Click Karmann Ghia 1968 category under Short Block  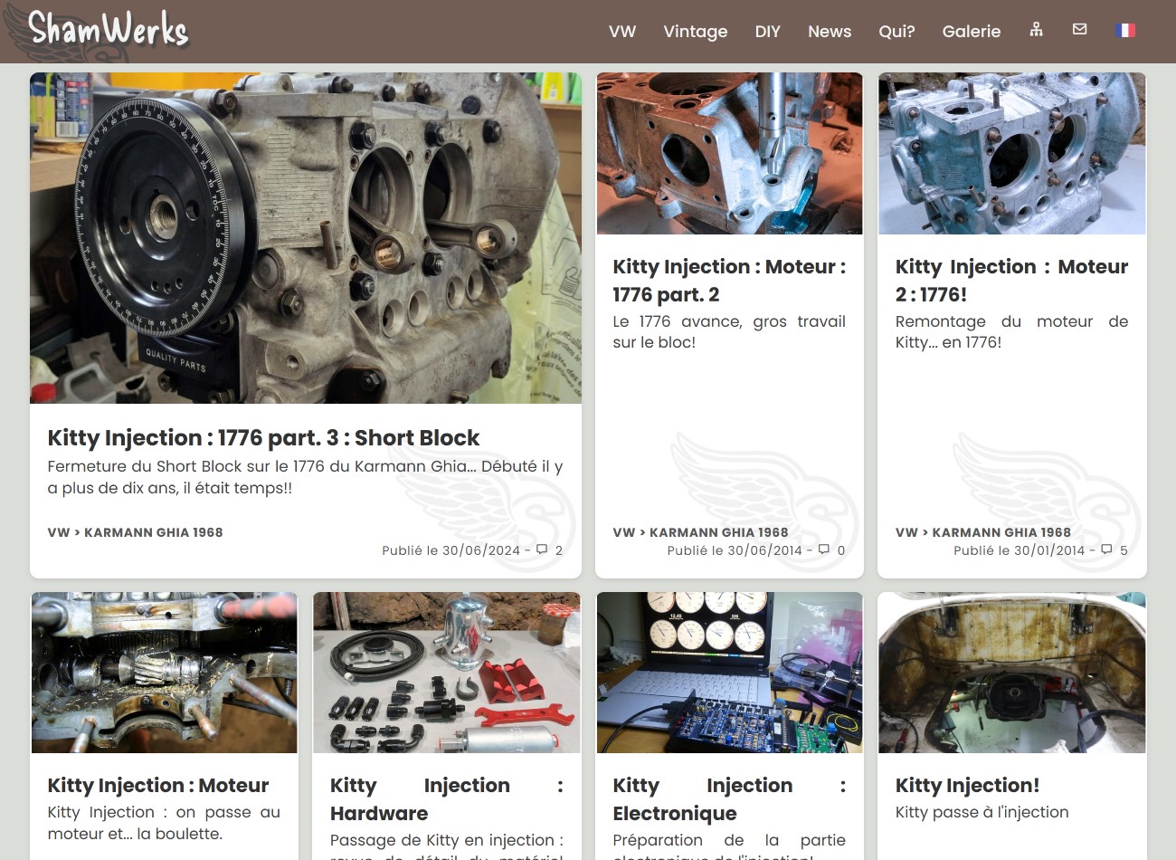tap(153, 532)
